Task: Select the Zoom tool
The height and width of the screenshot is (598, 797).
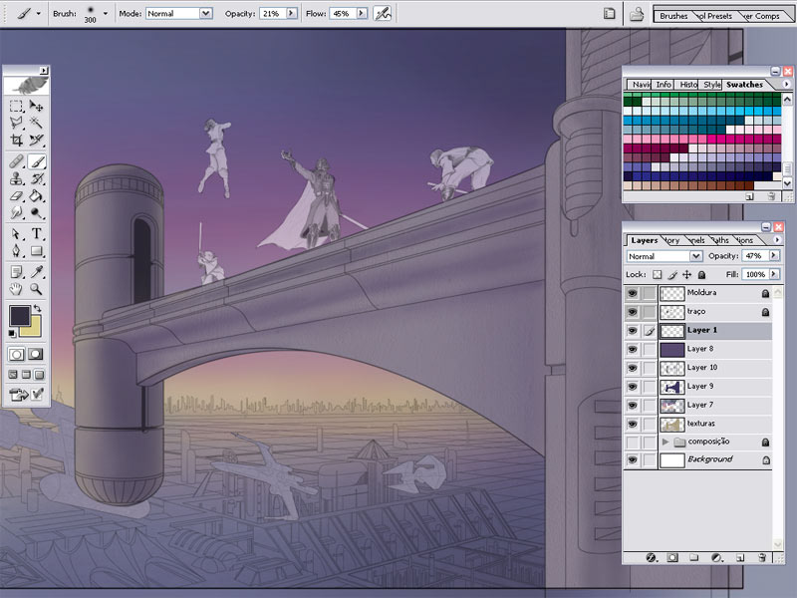Action: coord(36,289)
